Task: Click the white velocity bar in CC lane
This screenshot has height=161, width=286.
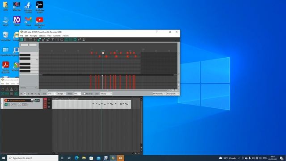Action: click(x=102, y=82)
